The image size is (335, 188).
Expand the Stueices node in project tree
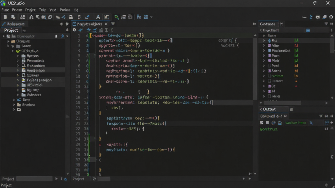pos(14,105)
